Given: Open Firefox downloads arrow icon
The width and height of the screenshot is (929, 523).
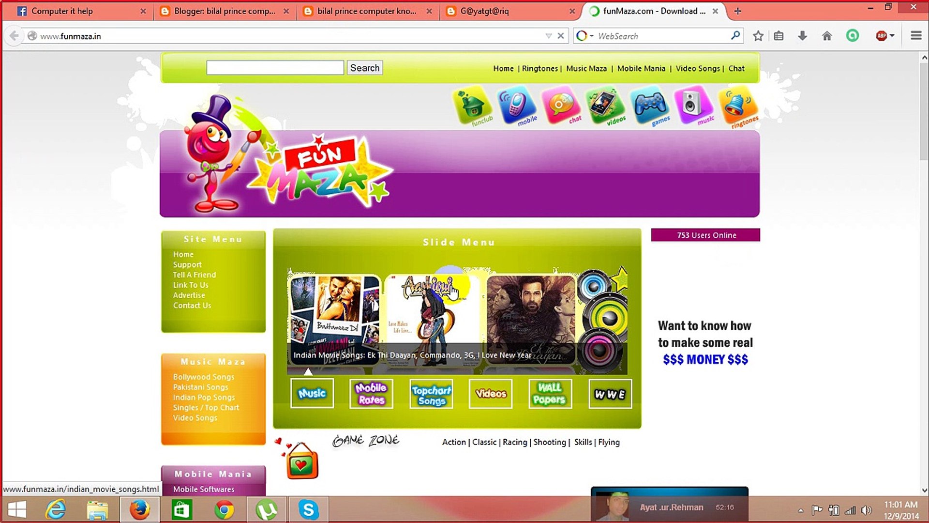Looking at the screenshot, I should 802,36.
